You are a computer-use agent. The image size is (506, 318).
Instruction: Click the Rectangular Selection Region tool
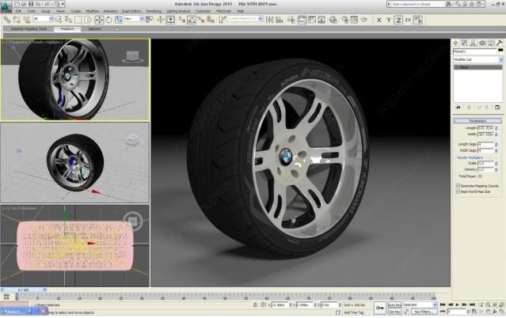78,20
